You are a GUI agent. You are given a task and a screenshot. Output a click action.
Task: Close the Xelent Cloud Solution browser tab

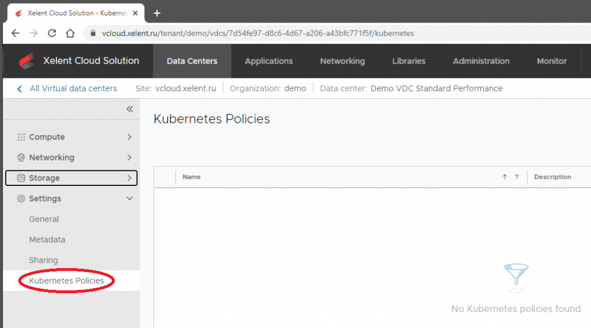(x=135, y=13)
